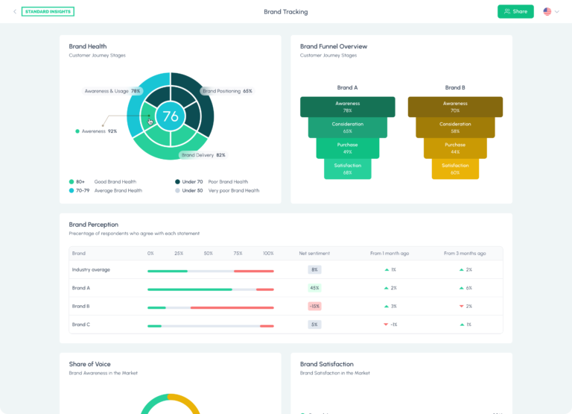Click Brand C down arrow -1% indicator

point(390,324)
